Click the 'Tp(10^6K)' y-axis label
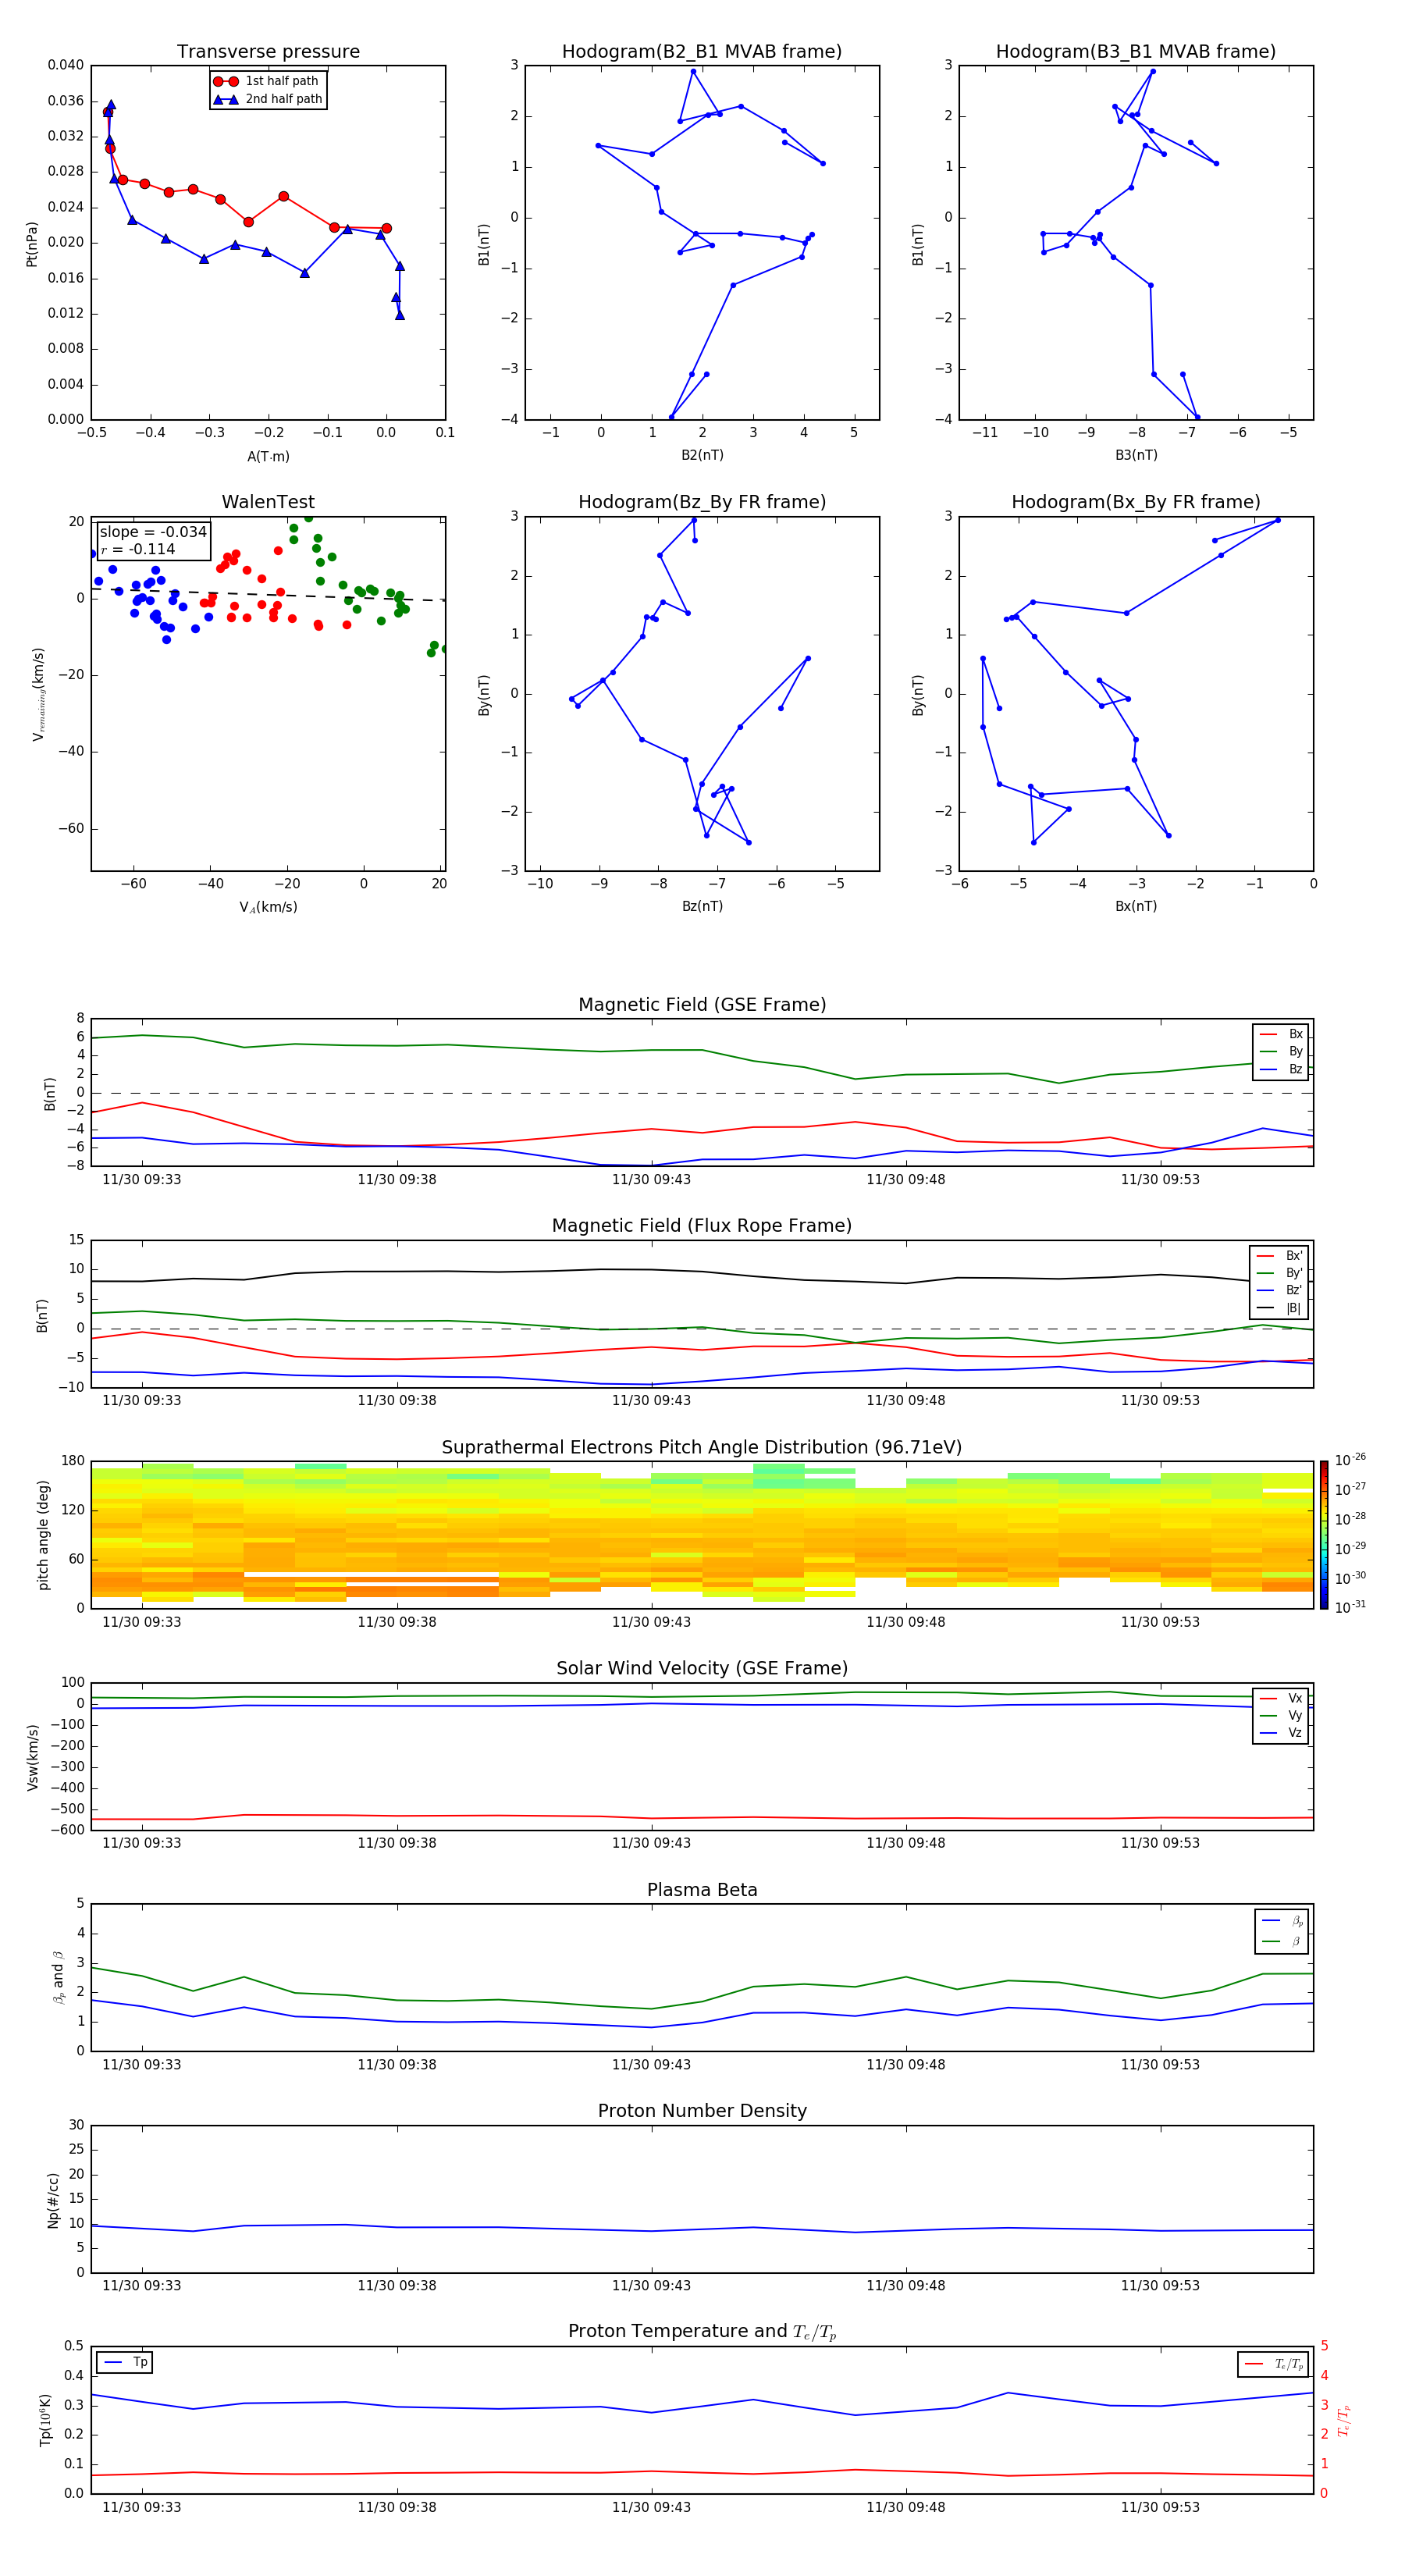 [45, 2420]
